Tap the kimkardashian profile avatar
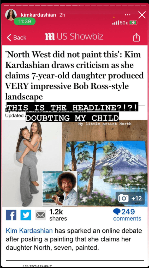The width and height of the screenshot is (149, 268). 11,15
